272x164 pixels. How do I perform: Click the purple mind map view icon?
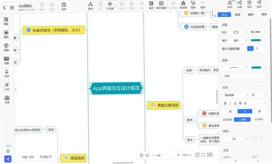pos(8,159)
